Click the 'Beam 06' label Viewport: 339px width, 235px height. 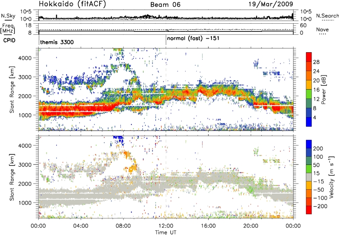(165, 5)
